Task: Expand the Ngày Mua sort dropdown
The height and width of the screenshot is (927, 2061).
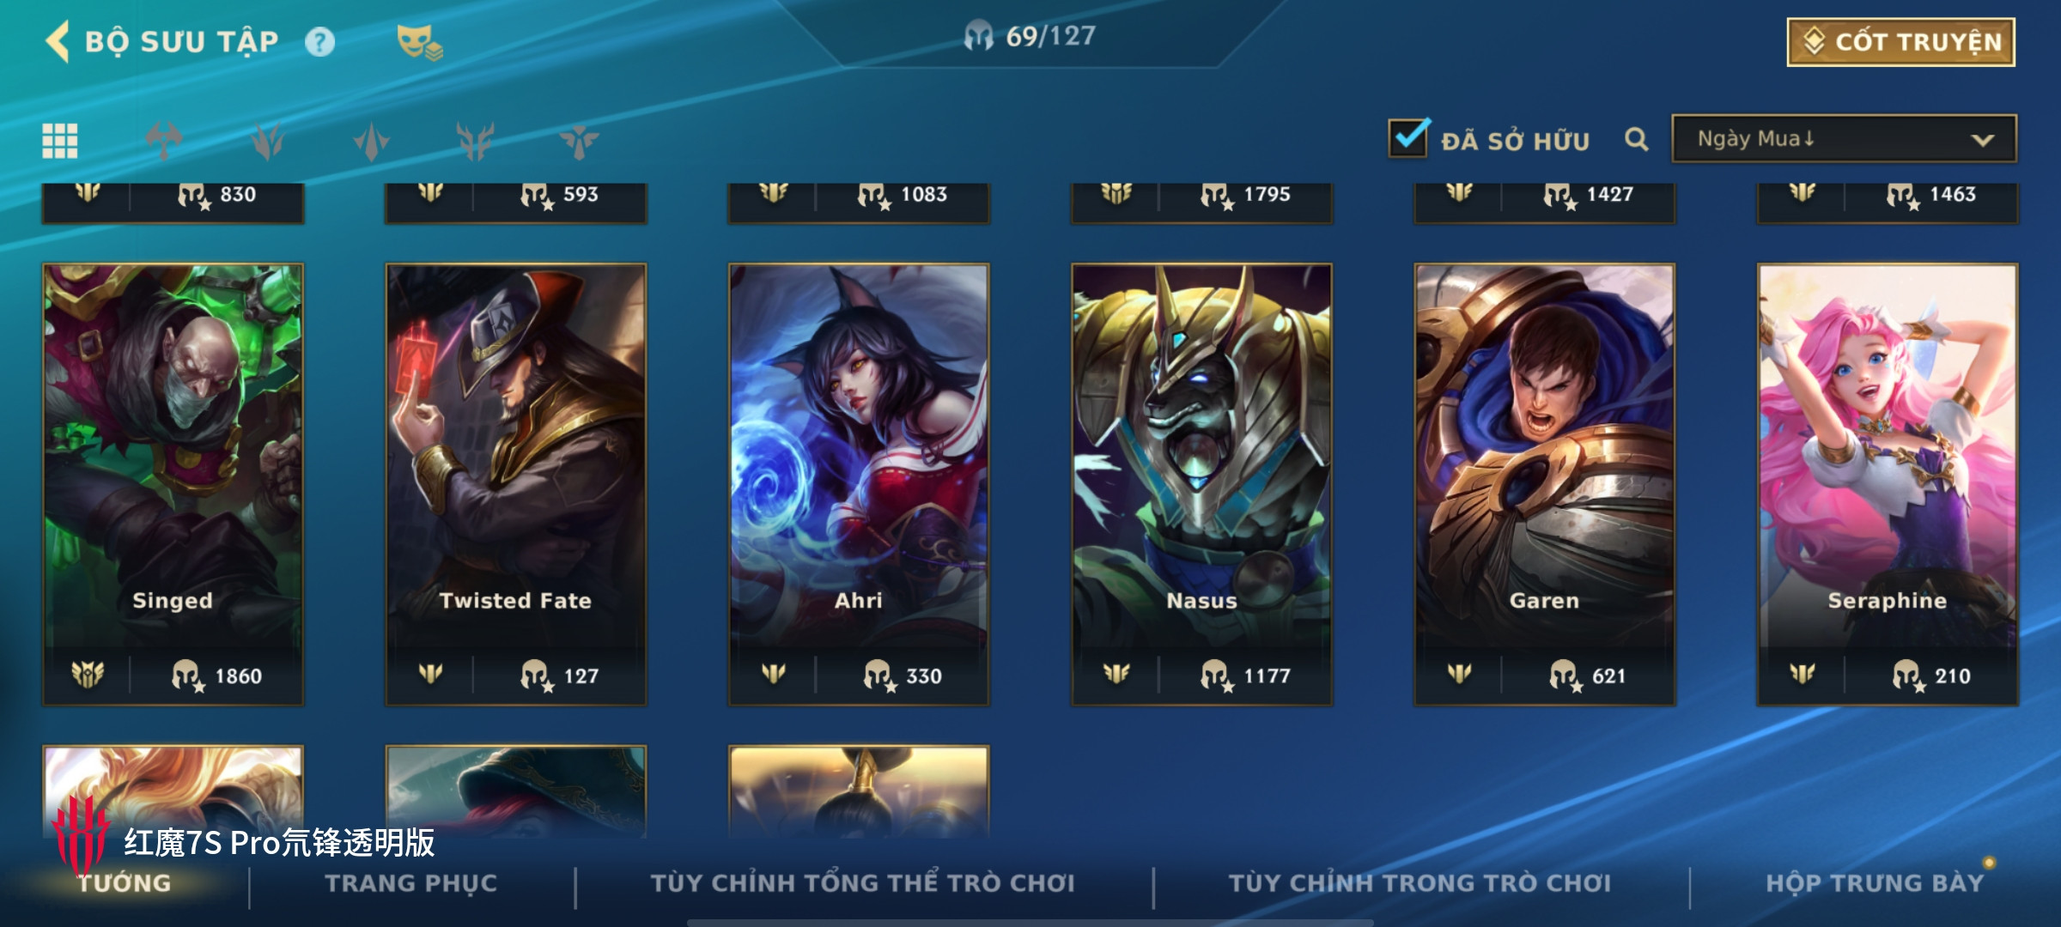Action: (1844, 139)
